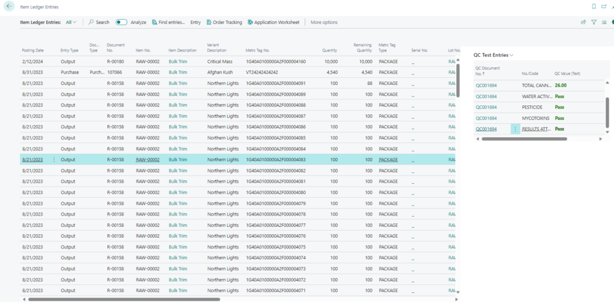The width and height of the screenshot is (614, 306).
Task: Click main table scroll left arrow
Action: click(24, 299)
